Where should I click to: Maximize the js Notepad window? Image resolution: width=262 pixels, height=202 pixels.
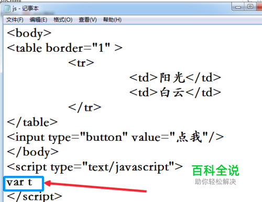(x=250, y=7)
